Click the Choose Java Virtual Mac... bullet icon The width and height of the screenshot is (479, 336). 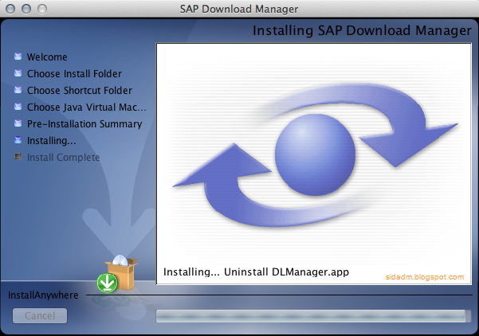pos(18,107)
